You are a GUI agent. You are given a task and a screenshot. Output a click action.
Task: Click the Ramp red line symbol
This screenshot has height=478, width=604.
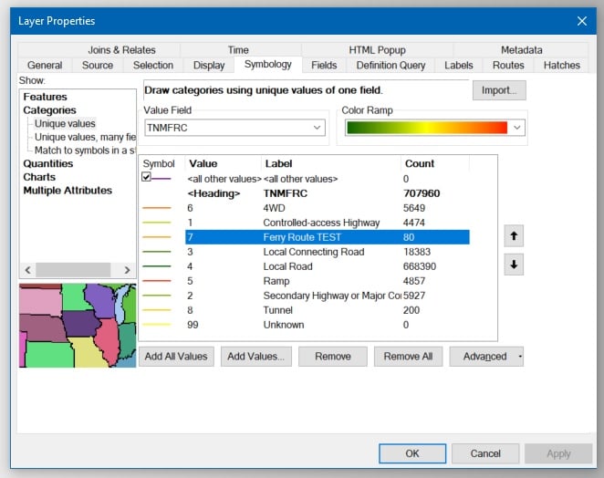(156, 281)
